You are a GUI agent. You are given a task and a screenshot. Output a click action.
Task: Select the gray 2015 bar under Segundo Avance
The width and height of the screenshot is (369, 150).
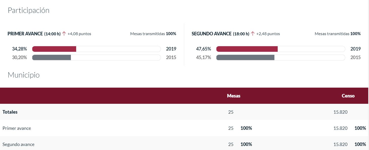click(245, 58)
